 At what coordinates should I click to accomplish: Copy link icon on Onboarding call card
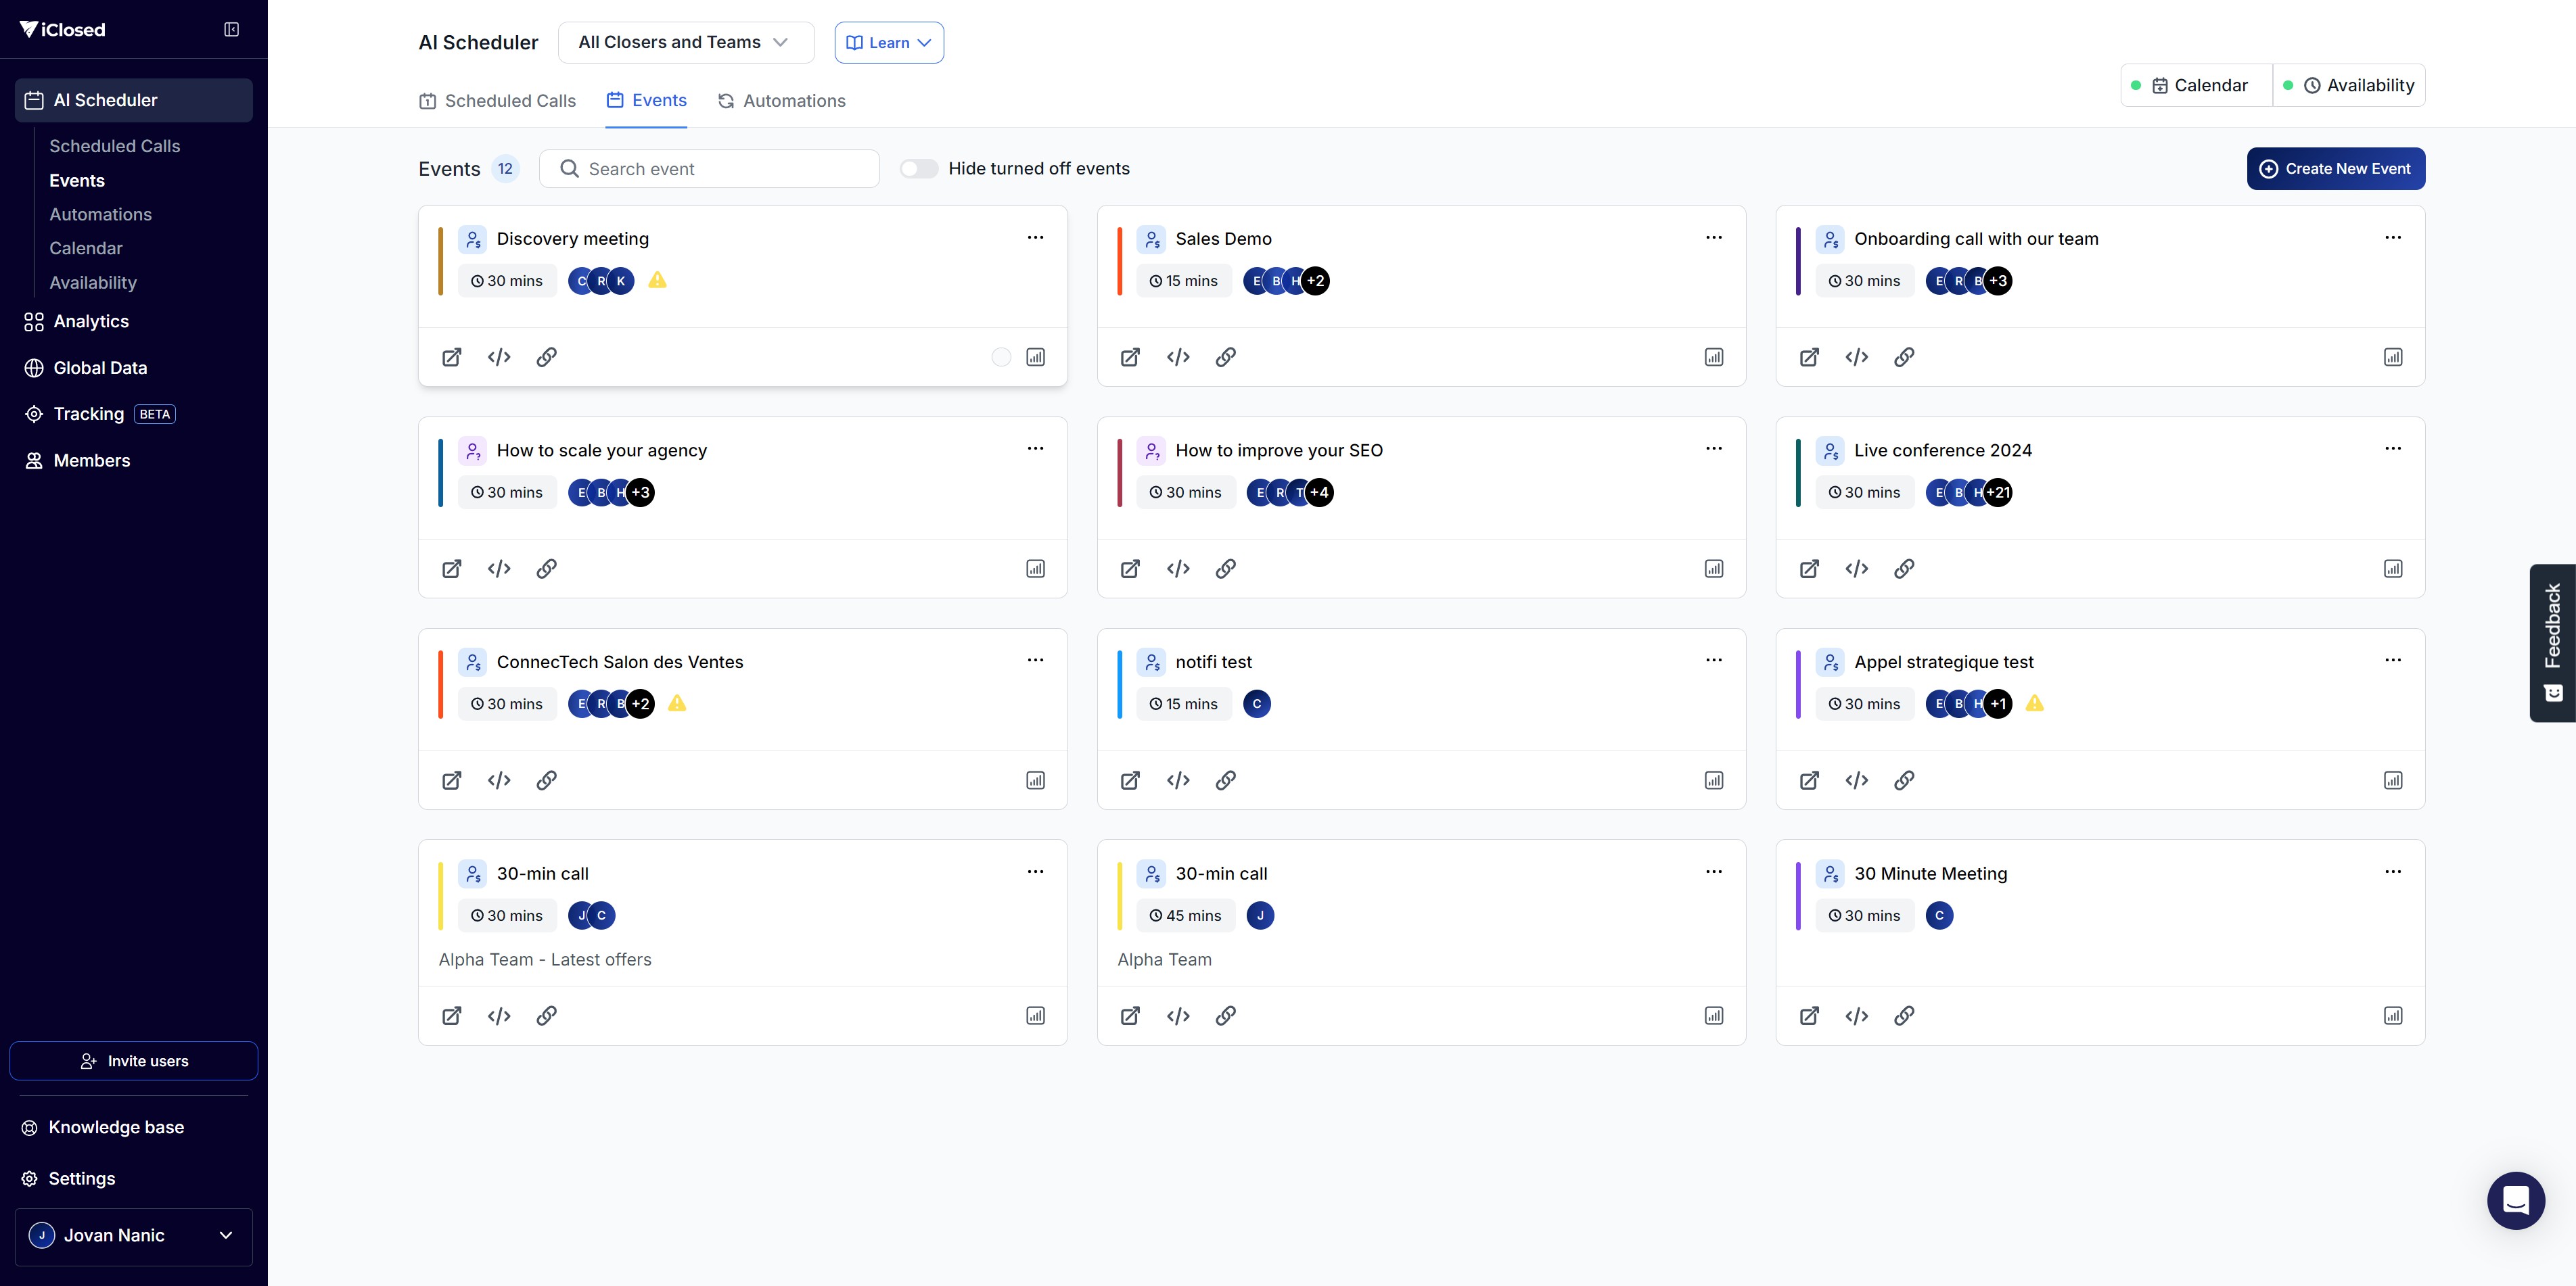[x=1904, y=357]
